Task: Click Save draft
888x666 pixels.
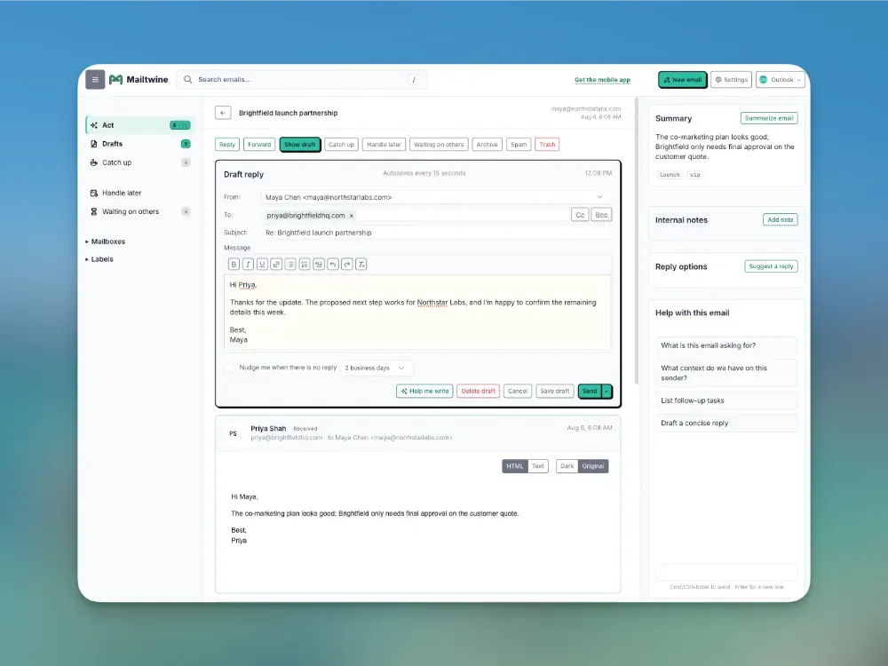Action: [555, 392]
